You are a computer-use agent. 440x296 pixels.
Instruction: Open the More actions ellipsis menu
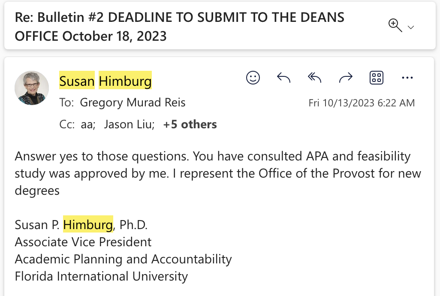pos(407,78)
